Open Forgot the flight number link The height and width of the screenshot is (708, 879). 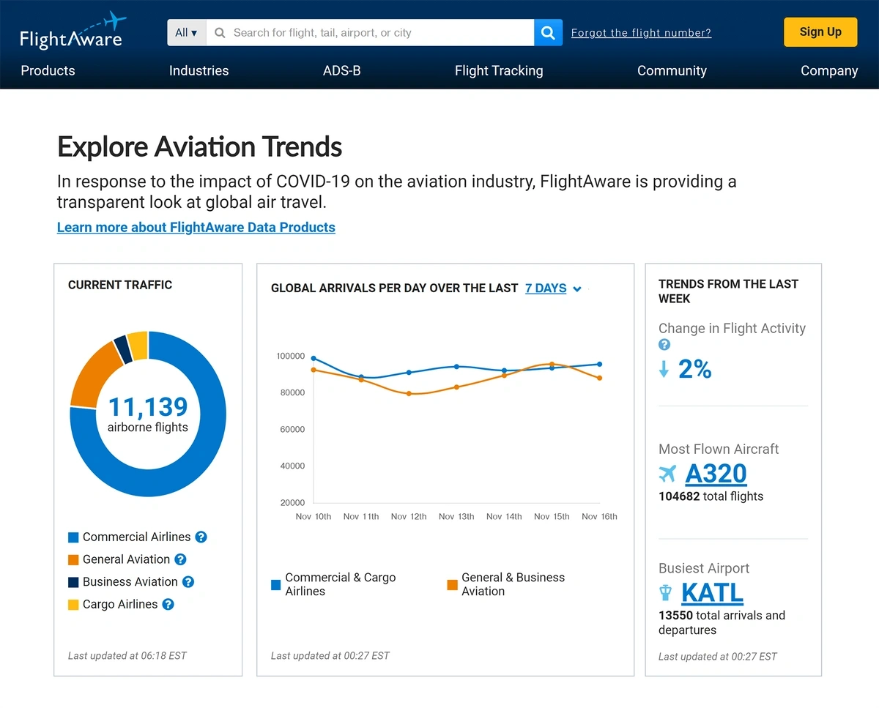tap(641, 33)
